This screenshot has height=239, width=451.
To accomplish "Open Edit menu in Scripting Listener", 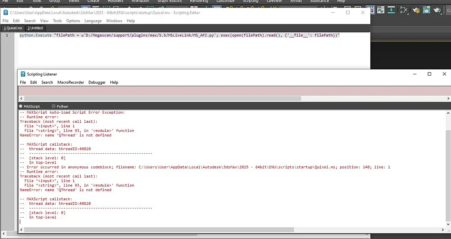I will click(x=34, y=82).
